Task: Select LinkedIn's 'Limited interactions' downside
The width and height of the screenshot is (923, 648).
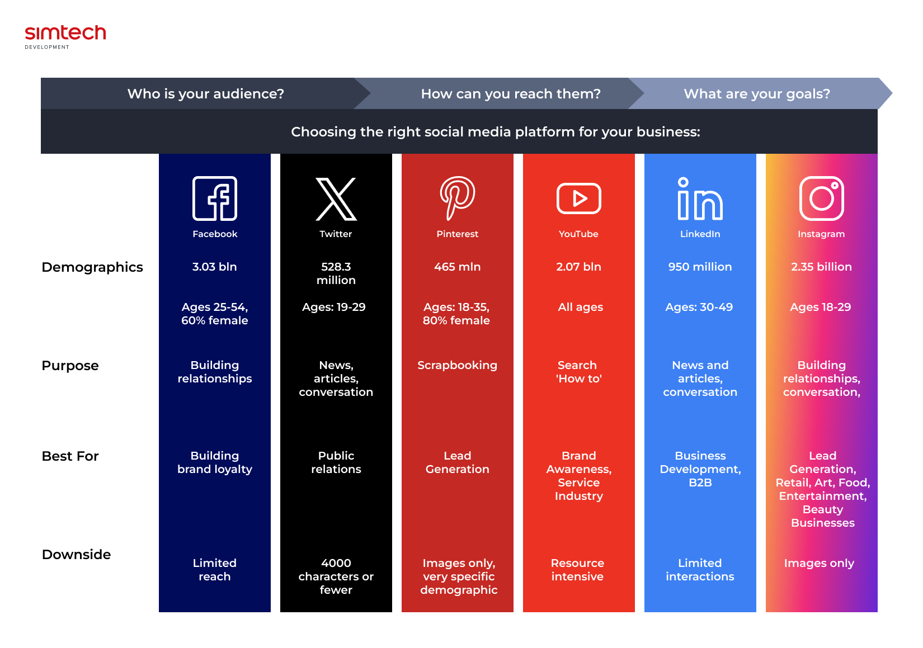Action: tap(700, 570)
